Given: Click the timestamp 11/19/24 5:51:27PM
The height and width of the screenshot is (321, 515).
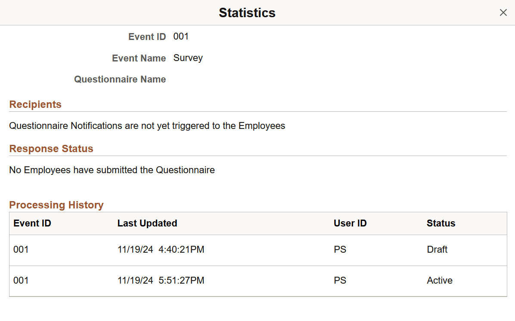Looking at the screenshot, I should click(161, 280).
